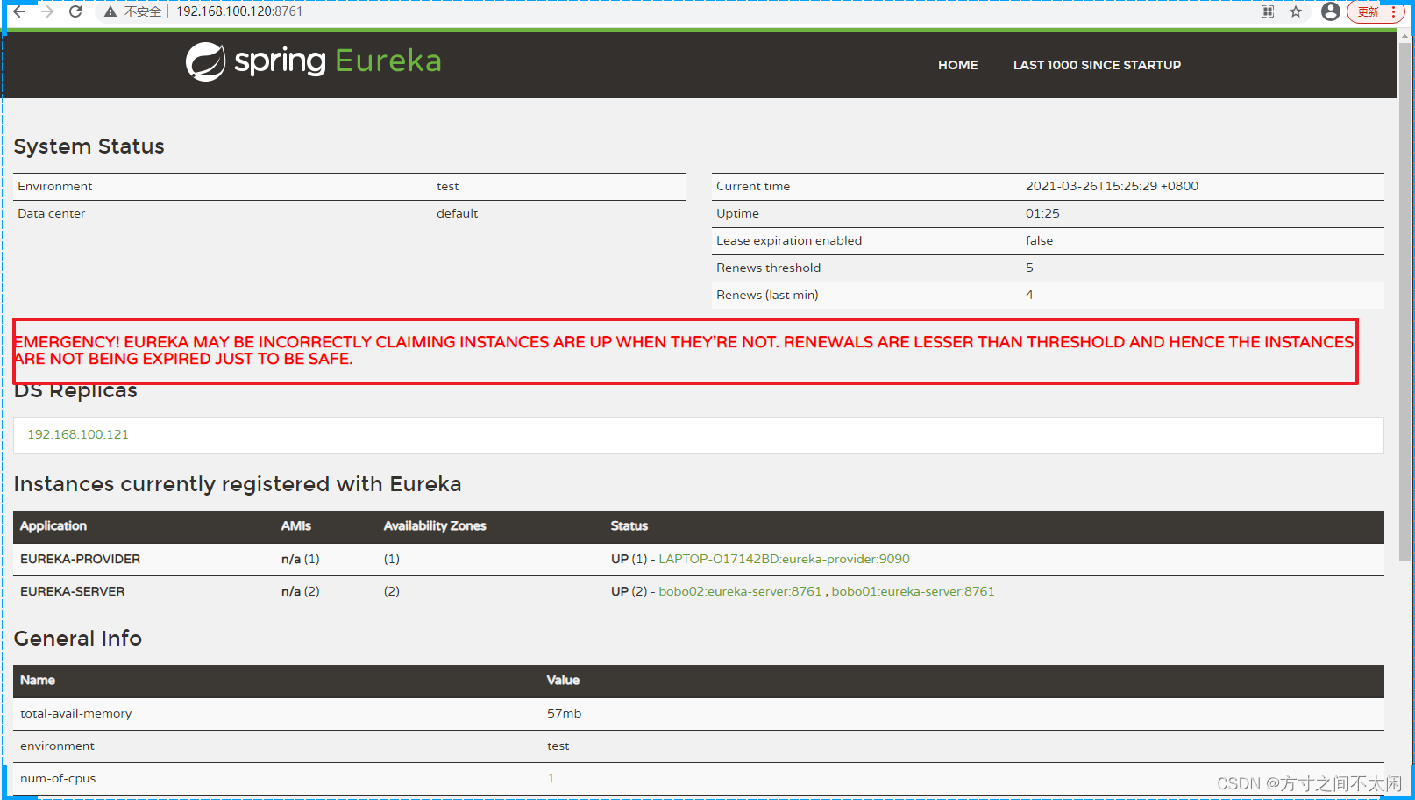Click the AMIs column header

point(296,525)
